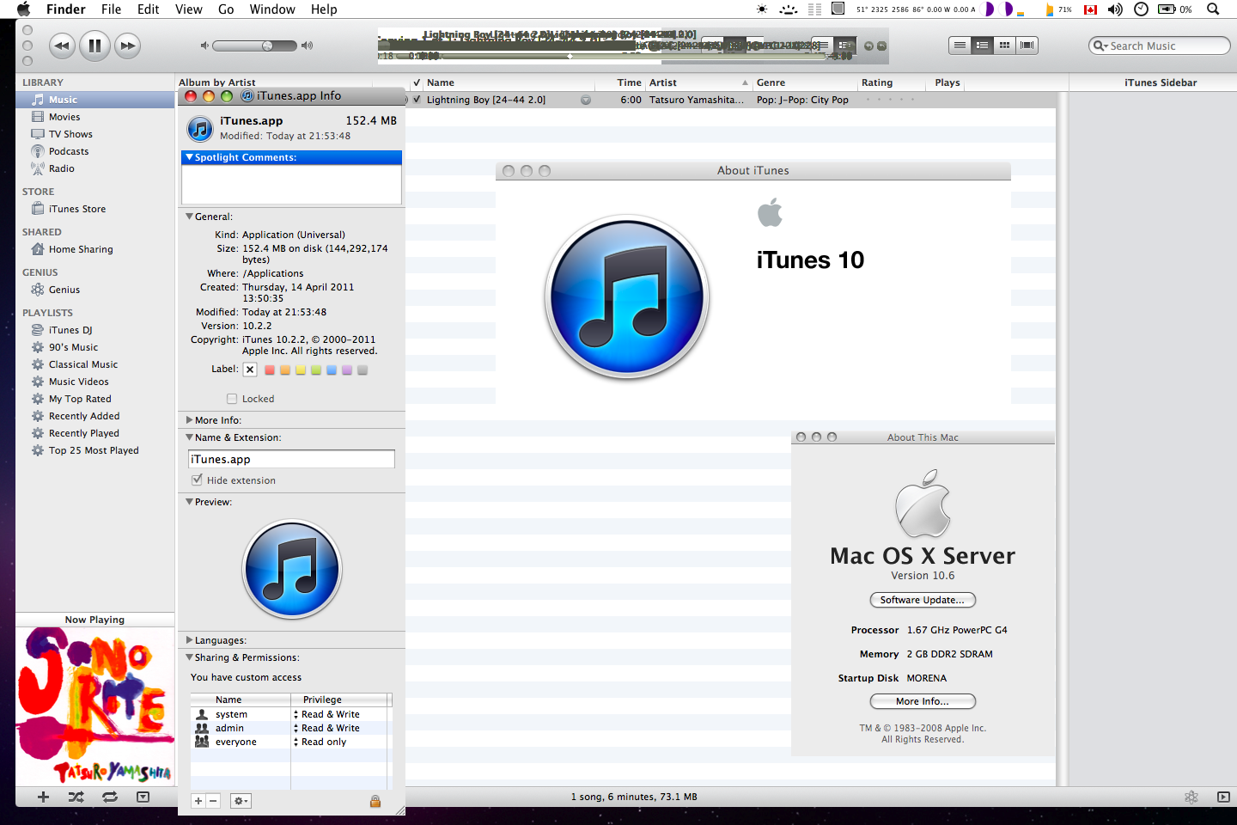Open iTunes Store in the sidebar
Image resolution: width=1237 pixels, height=825 pixels.
click(77, 209)
